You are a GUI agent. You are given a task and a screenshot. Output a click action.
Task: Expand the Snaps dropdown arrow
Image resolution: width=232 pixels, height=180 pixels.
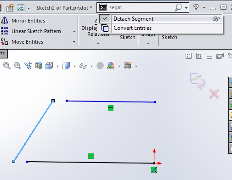[x=148, y=44]
